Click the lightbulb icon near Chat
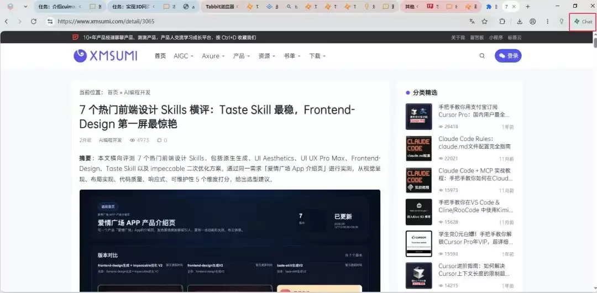The height and width of the screenshot is (293, 597). [x=561, y=22]
